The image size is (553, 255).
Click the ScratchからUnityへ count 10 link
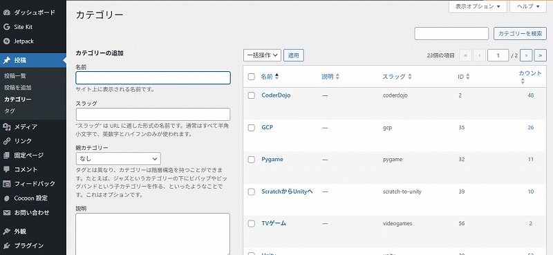point(530,191)
